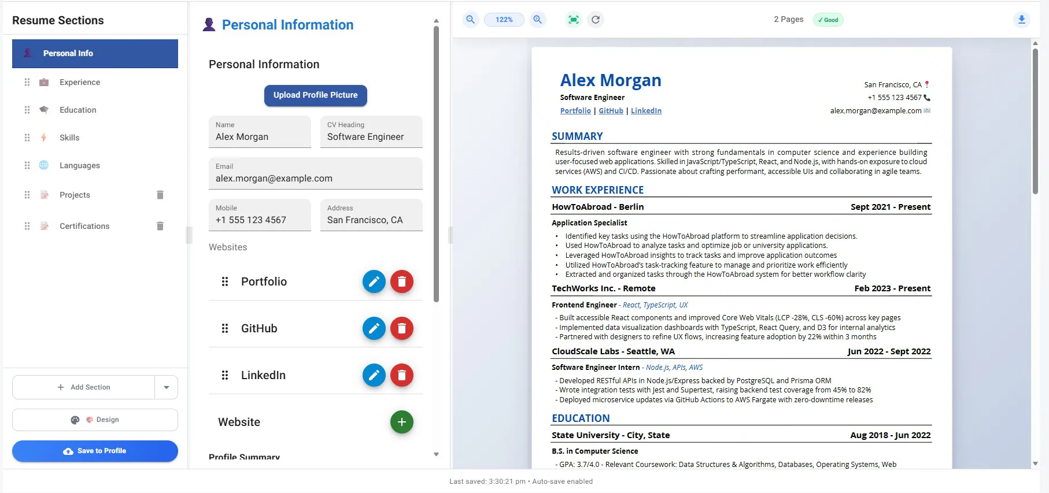Open the Design options button
Screen dimensions: 1049x493
[95, 420]
